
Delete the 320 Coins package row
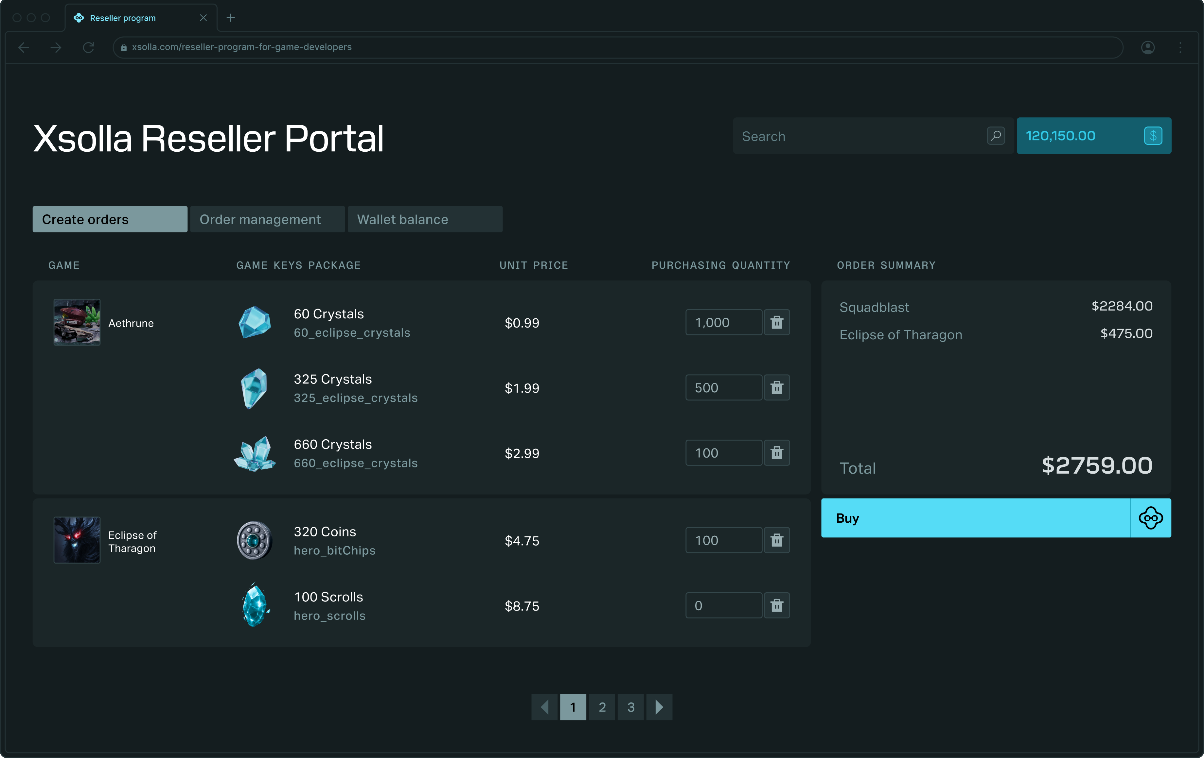coord(776,540)
